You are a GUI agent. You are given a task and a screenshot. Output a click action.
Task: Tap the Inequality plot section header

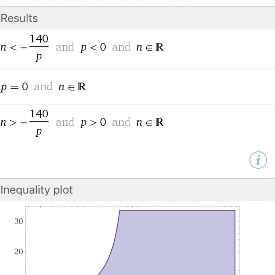[x=37, y=190]
